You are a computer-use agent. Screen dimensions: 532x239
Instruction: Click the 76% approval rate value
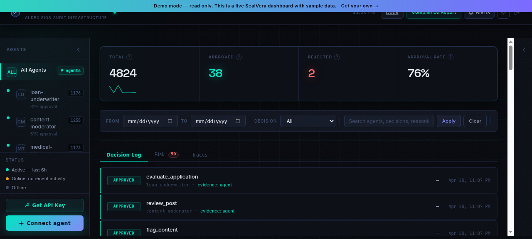pyautogui.click(x=419, y=73)
